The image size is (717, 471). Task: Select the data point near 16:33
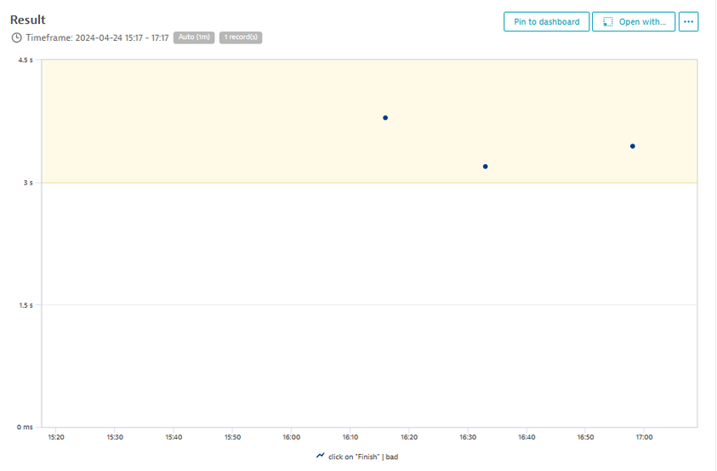(486, 167)
